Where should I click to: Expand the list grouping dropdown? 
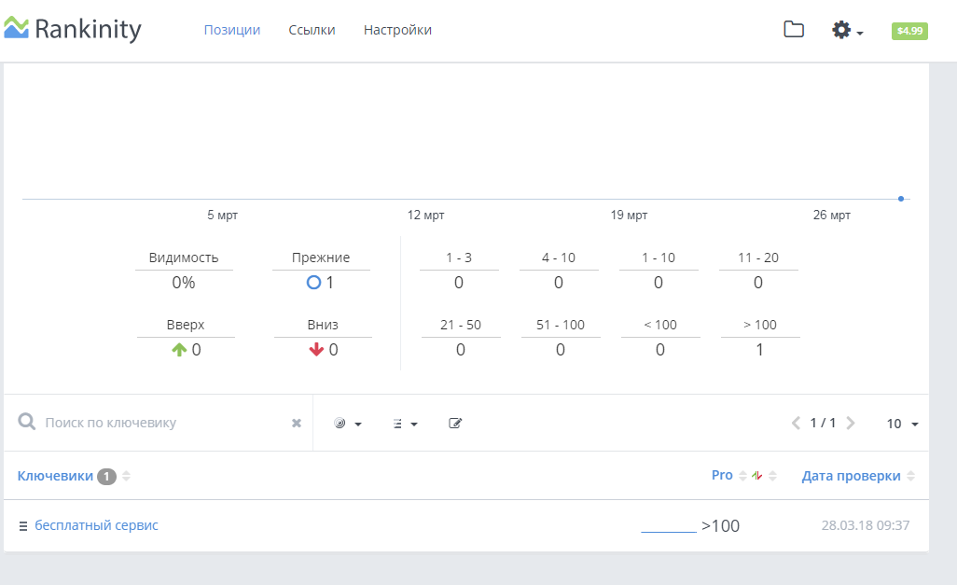coord(405,424)
